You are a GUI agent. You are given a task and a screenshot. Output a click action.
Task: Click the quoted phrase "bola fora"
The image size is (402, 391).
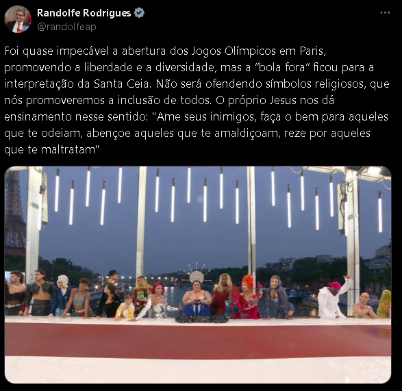[x=282, y=67]
